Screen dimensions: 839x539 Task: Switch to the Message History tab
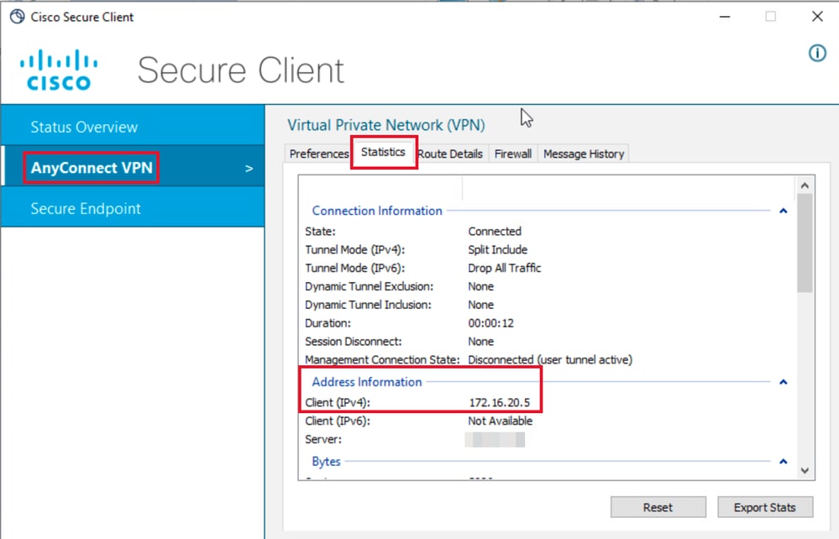click(583, 154)
